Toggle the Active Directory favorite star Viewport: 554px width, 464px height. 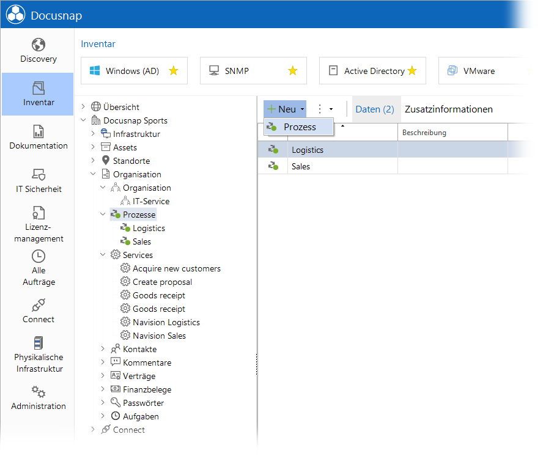412,71
